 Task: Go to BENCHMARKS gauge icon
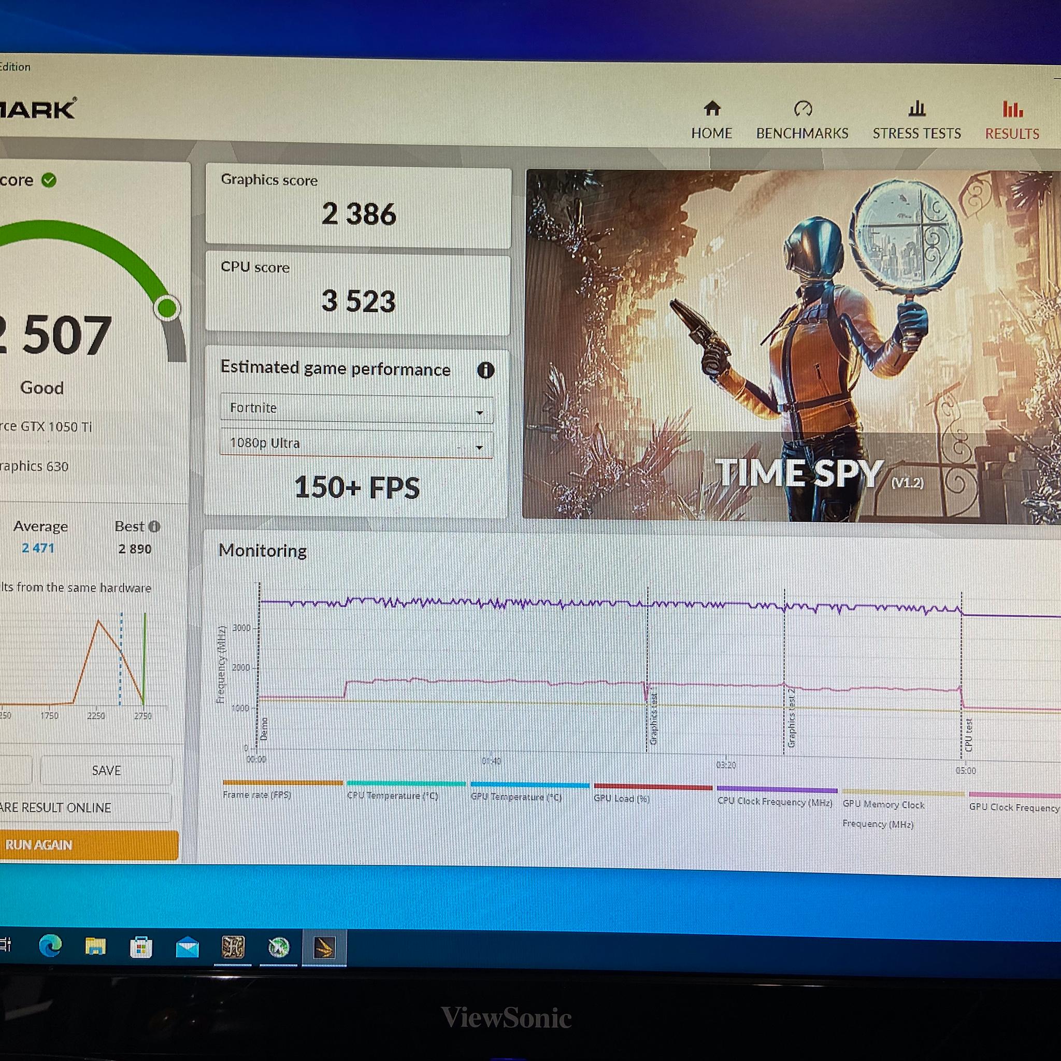point(802,108)
